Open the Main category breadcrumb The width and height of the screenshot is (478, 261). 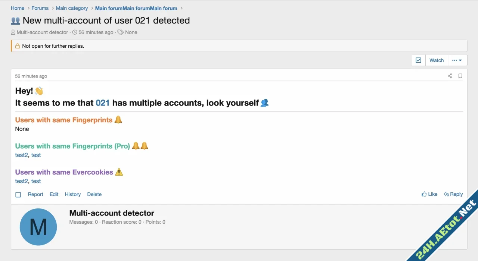pyautogui.click(x=72, y=8)
